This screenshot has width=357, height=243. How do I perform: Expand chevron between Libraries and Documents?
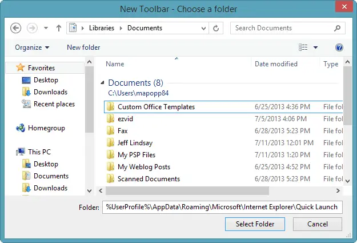point(121,28)
